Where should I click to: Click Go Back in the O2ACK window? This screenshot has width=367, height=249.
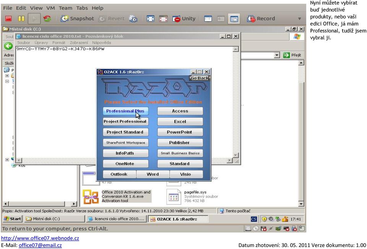pos(200,78)
